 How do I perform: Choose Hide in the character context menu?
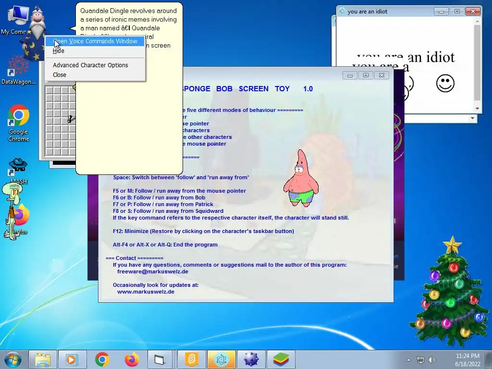(58, 51)
